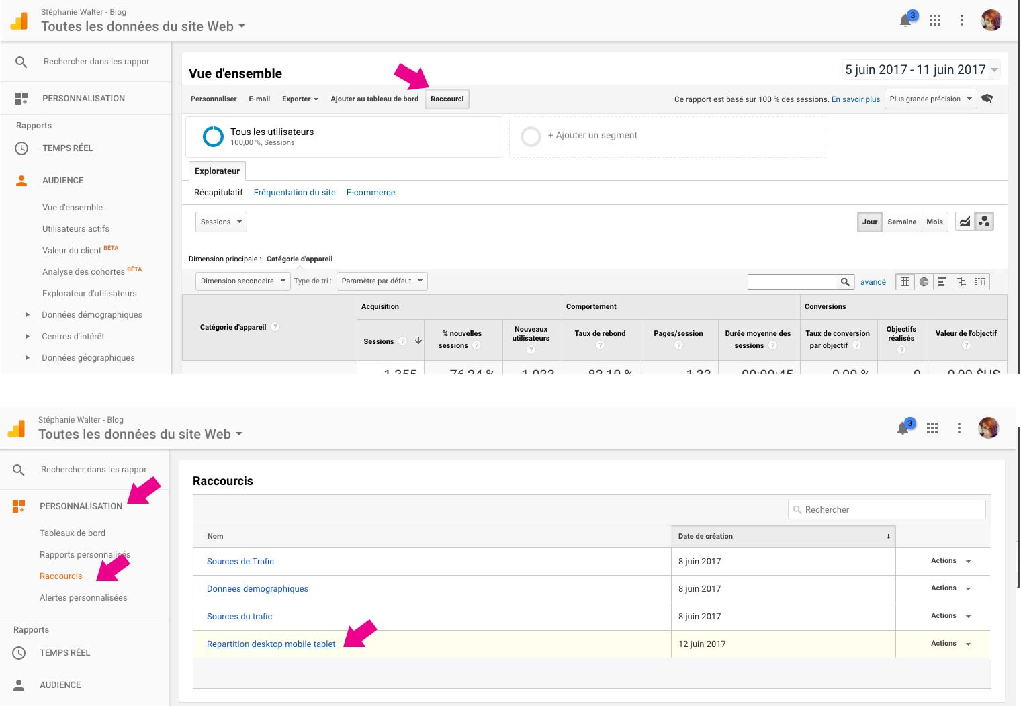Open Repartition desktop mobile tablet shortcut

pos(271,644)
